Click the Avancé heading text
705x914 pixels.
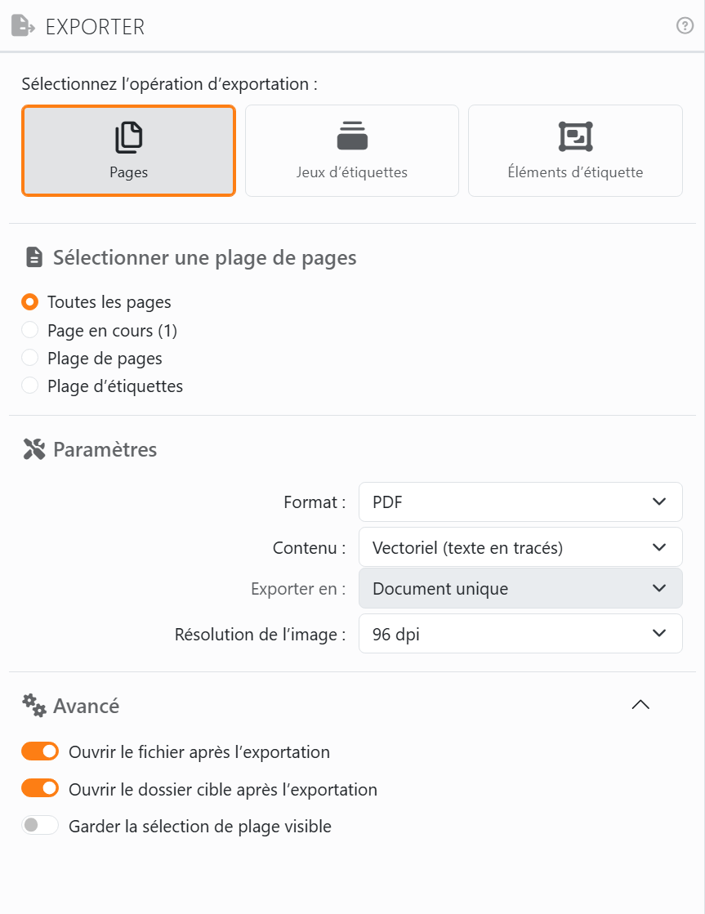(x=87, y=706)
